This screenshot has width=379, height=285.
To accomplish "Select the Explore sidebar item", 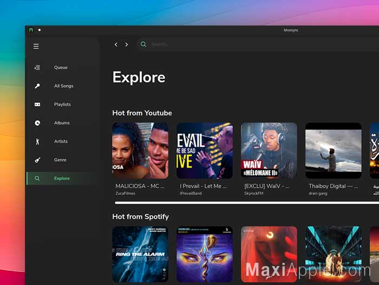I will 62,178.
